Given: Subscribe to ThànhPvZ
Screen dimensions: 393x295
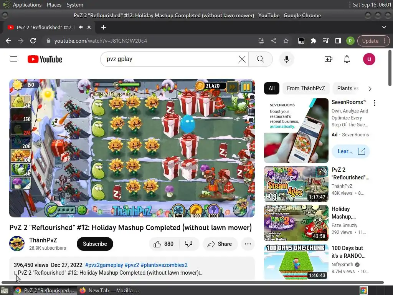Looking at the screenshot, I should (x=95, y=244).
